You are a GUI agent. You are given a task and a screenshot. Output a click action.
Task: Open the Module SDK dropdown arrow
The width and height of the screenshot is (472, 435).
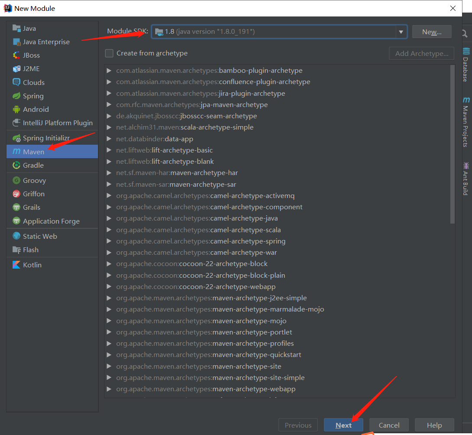tap(401, 32)
